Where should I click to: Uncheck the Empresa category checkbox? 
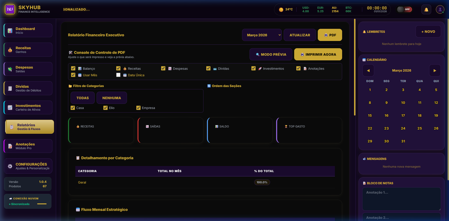click(x=138, y=108)
